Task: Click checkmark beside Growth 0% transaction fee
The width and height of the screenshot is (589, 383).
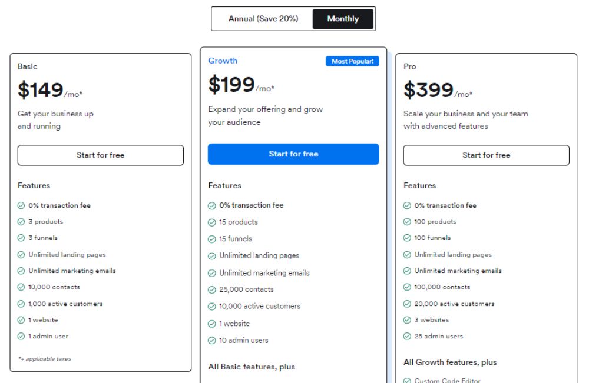Action: [212, 205]
